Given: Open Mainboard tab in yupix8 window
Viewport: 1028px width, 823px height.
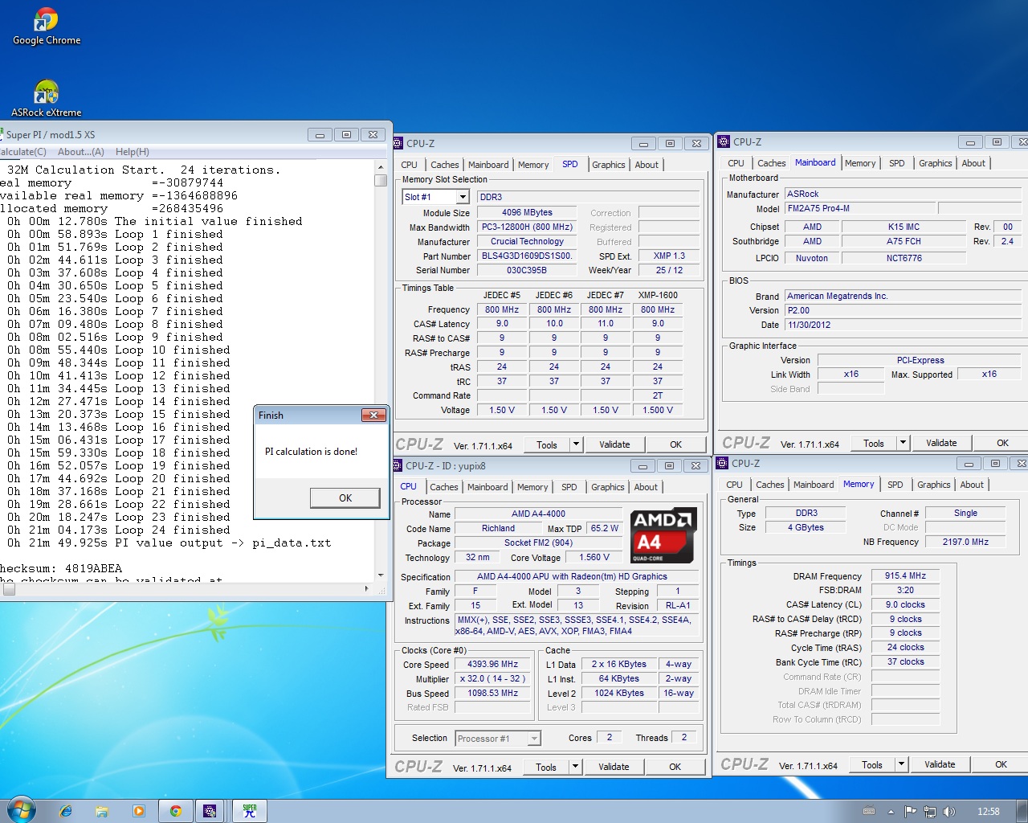Looking at the screenshot, I should [x=488, y=487].
